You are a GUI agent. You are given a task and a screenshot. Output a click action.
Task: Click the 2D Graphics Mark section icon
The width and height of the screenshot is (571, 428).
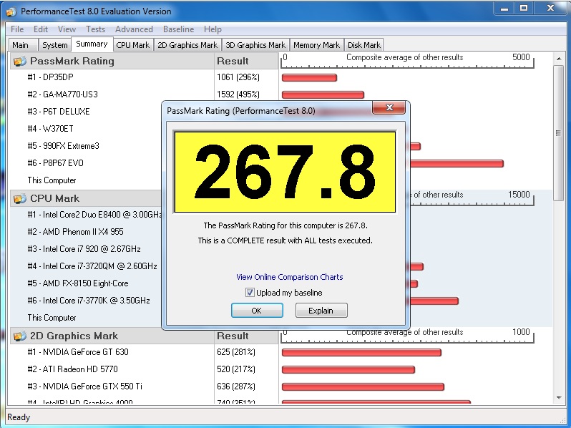tap(19, 336)
